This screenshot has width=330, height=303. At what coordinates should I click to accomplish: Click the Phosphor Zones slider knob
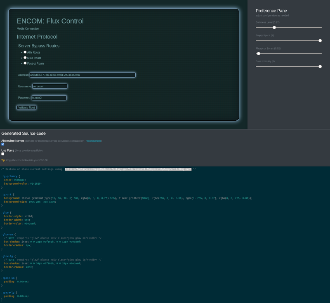259,54
